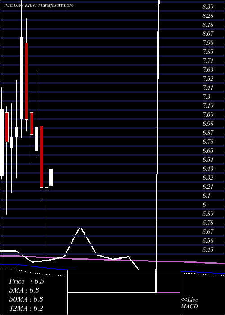This screenshot has height=315, width=225.
Task: Click the 8.18 price axis label
Action: click(208, 25)
